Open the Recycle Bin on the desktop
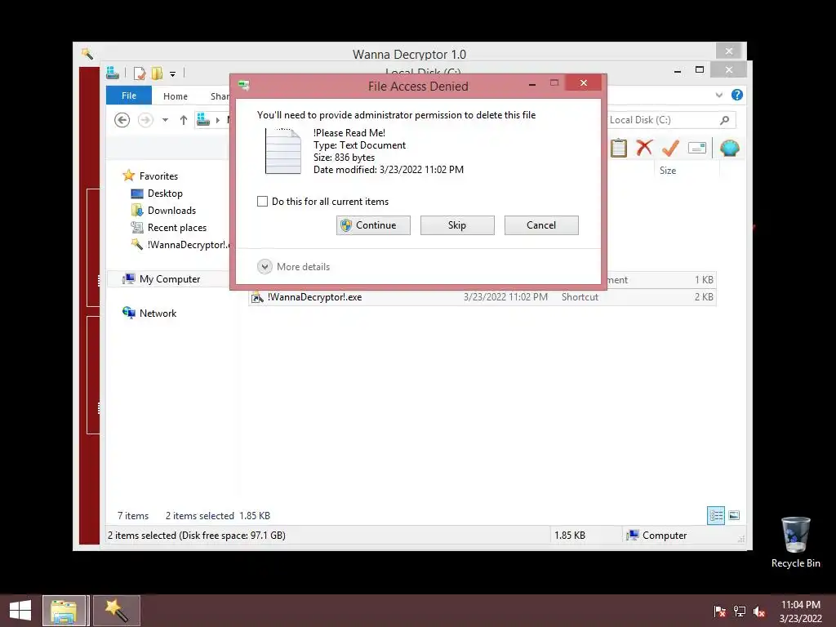836x627 pixels. click(x=795, y=542)
